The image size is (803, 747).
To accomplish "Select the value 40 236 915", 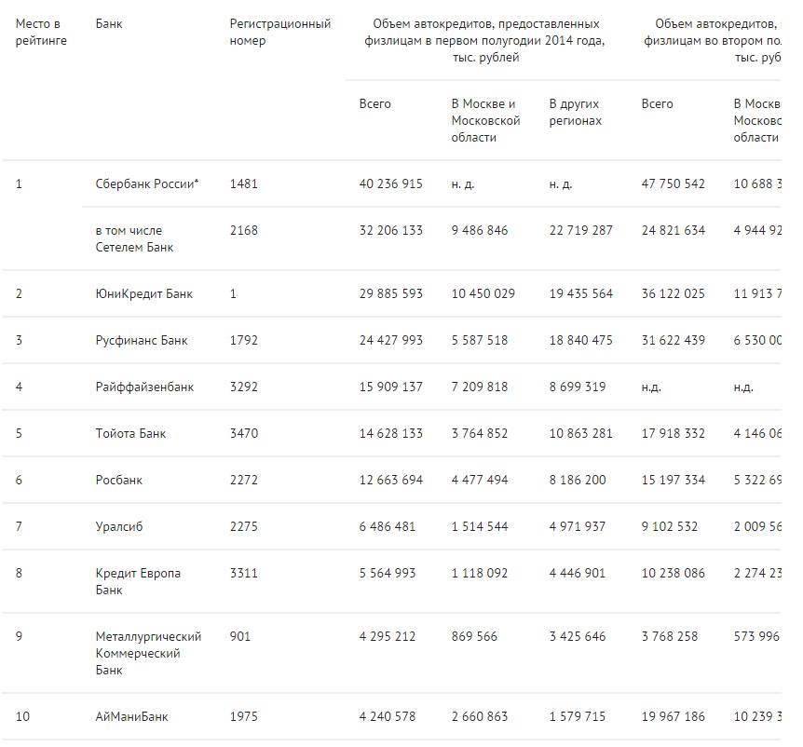I will [390, 183].
